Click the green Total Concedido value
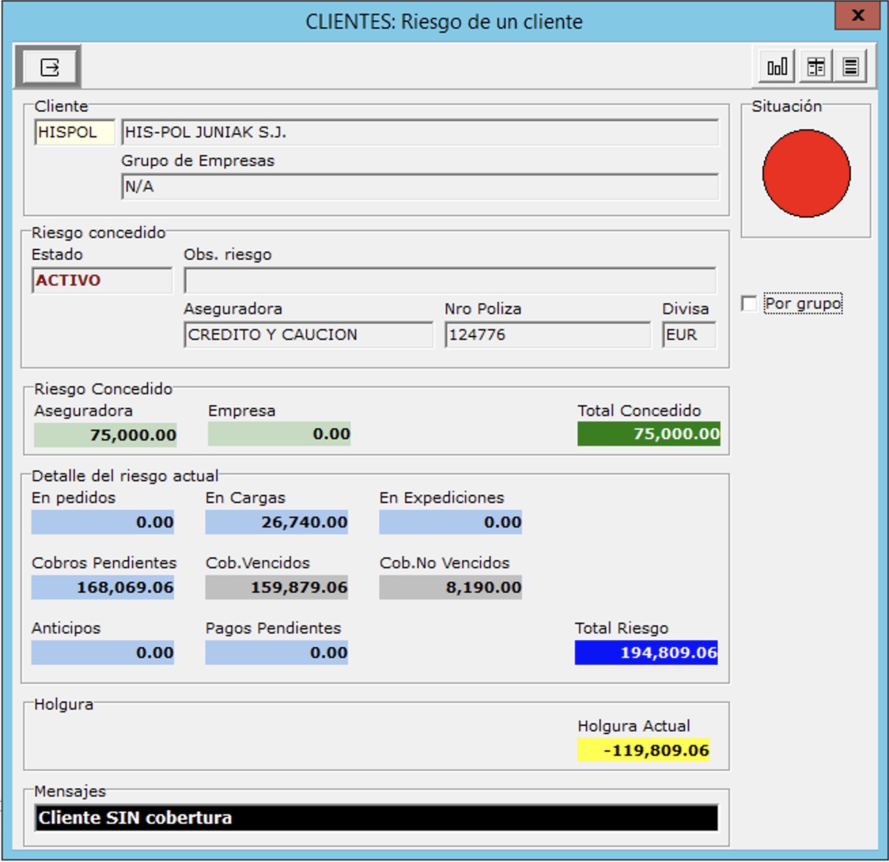The height and width of the screenshot is (862, 889). 648,434
